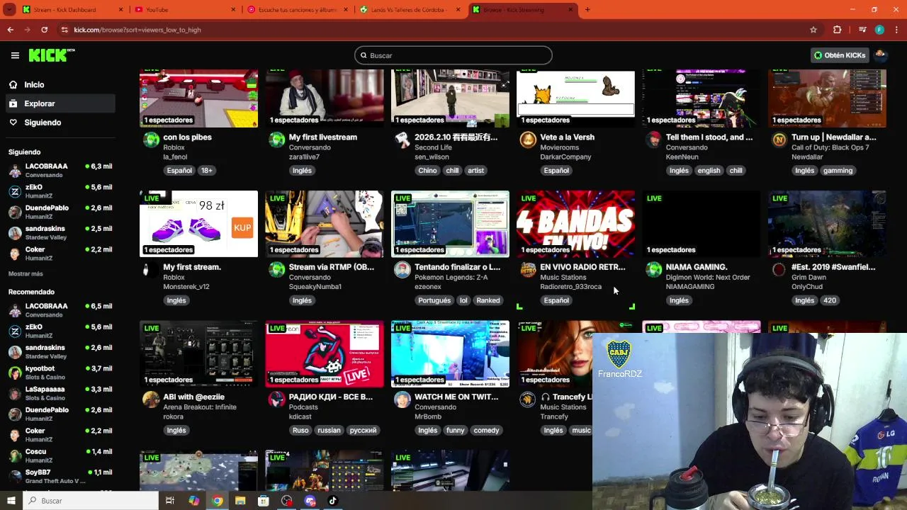Open the 4 BANDAS EN VIVO thumbnail
The height and width of the screenshot is (510, 907).
coord(575,224)
